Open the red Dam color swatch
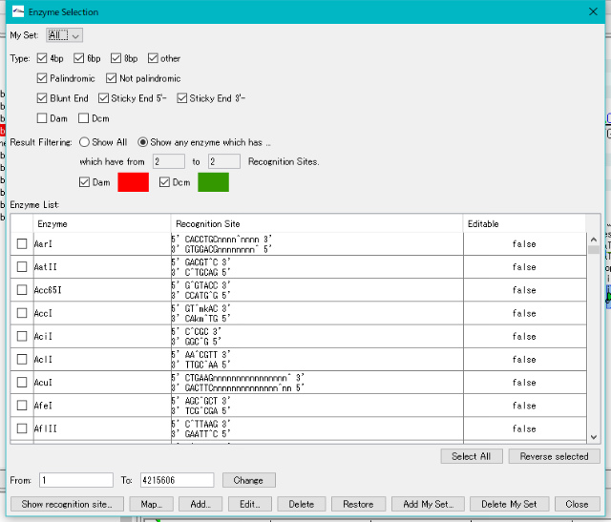The image size is (611, 522). 134,182
